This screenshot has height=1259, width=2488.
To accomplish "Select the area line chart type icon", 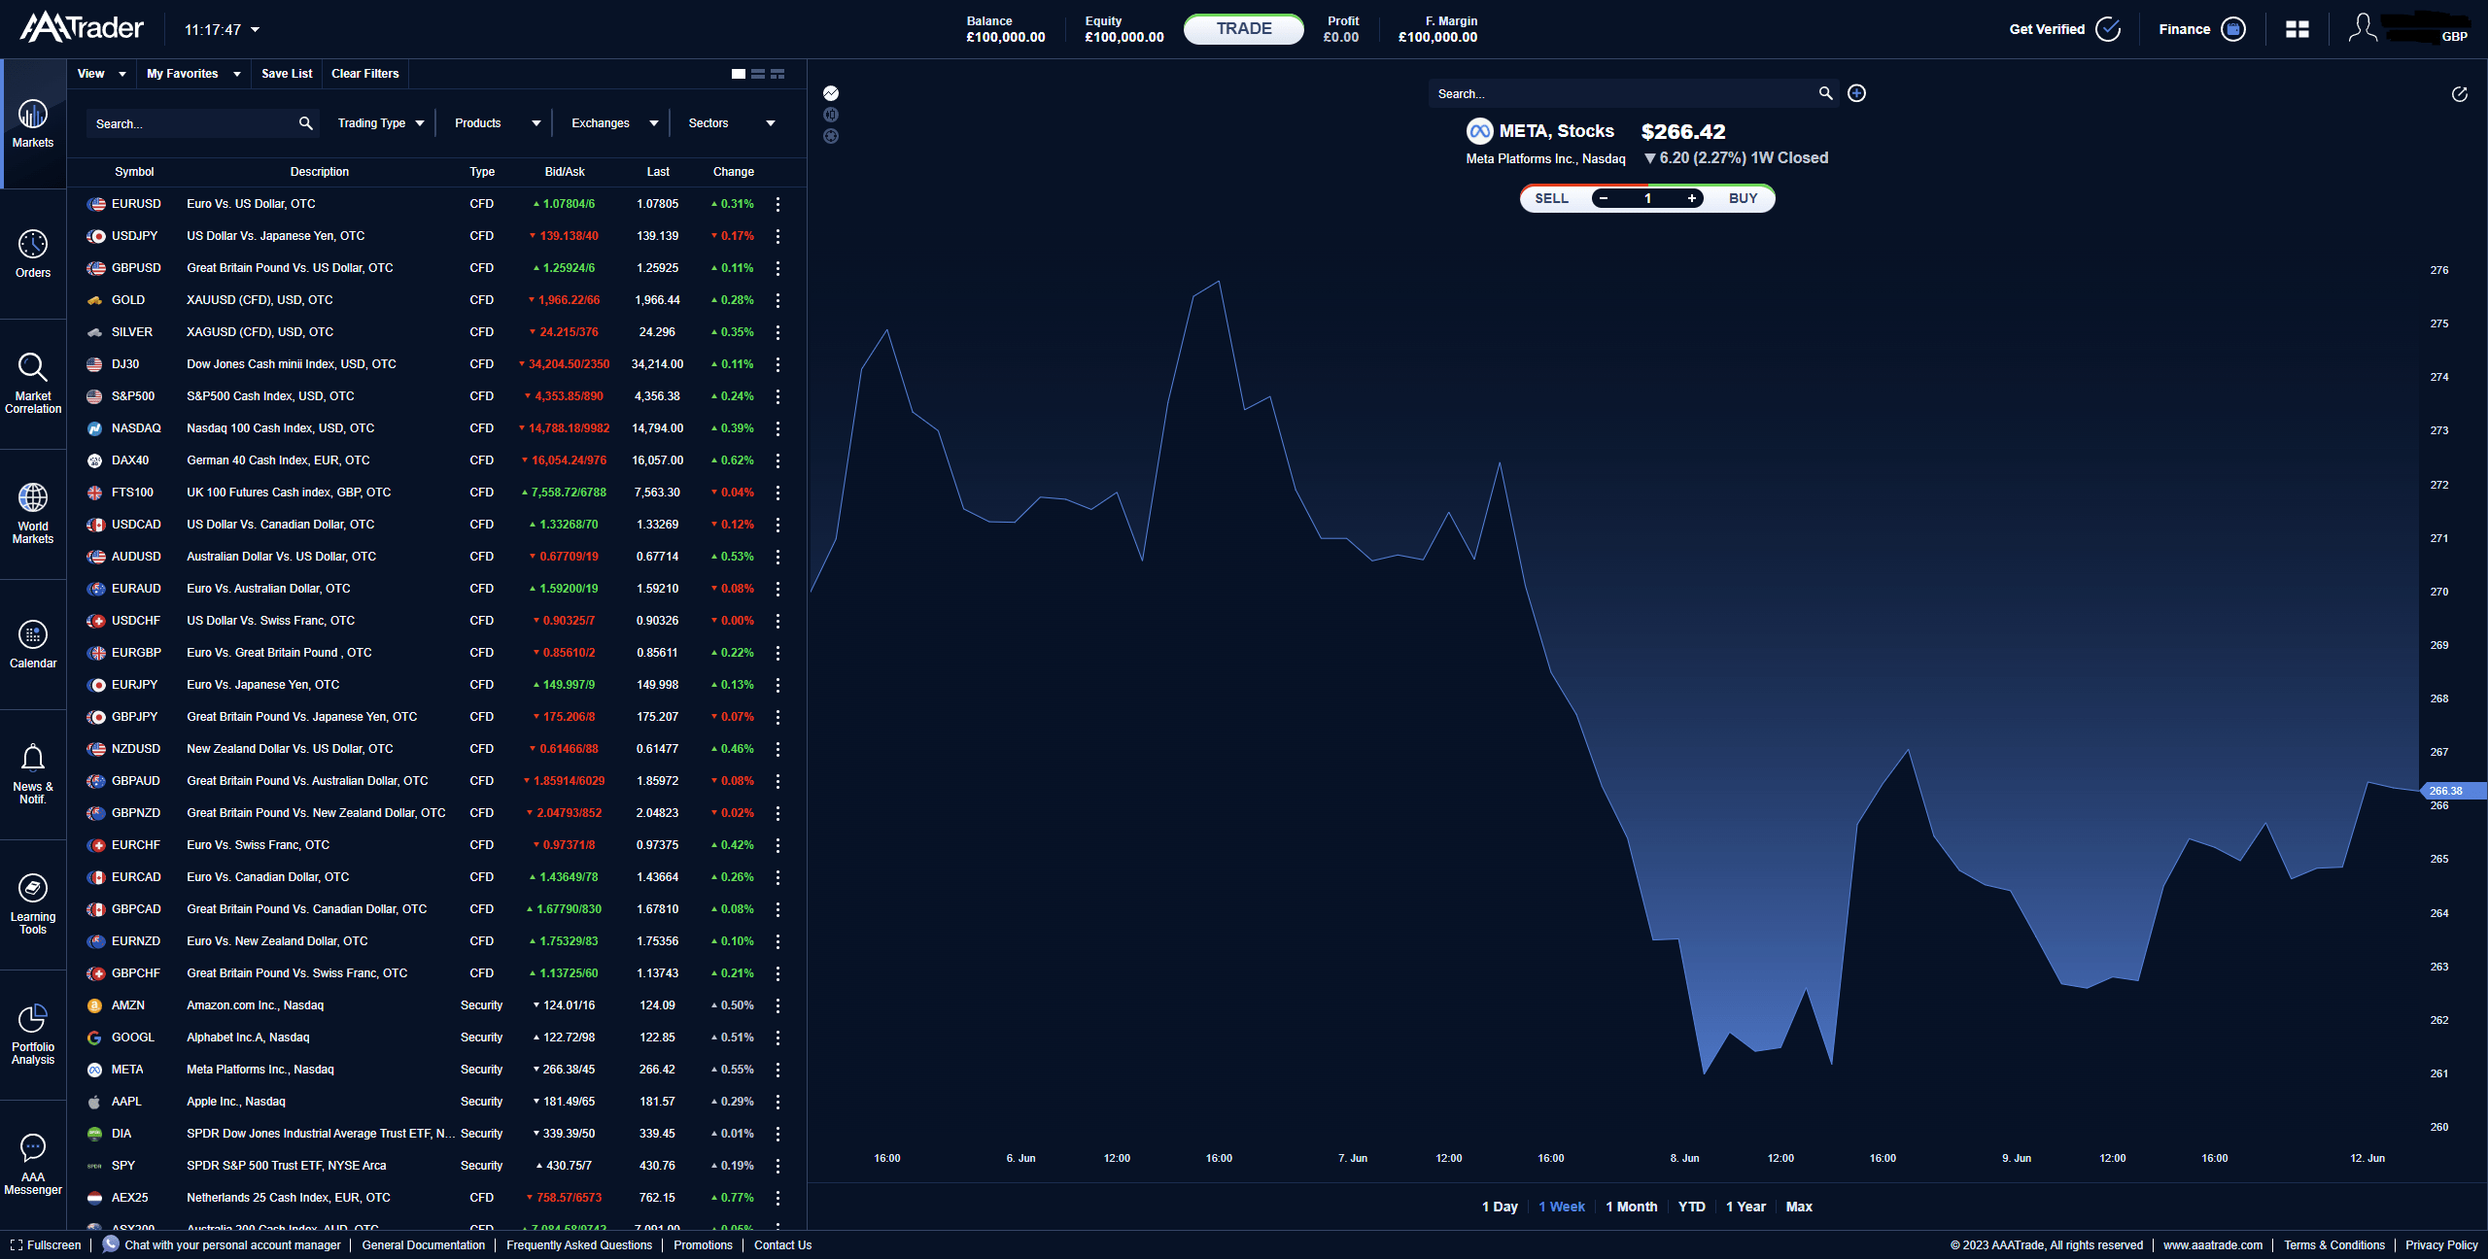I will (831, 93).
